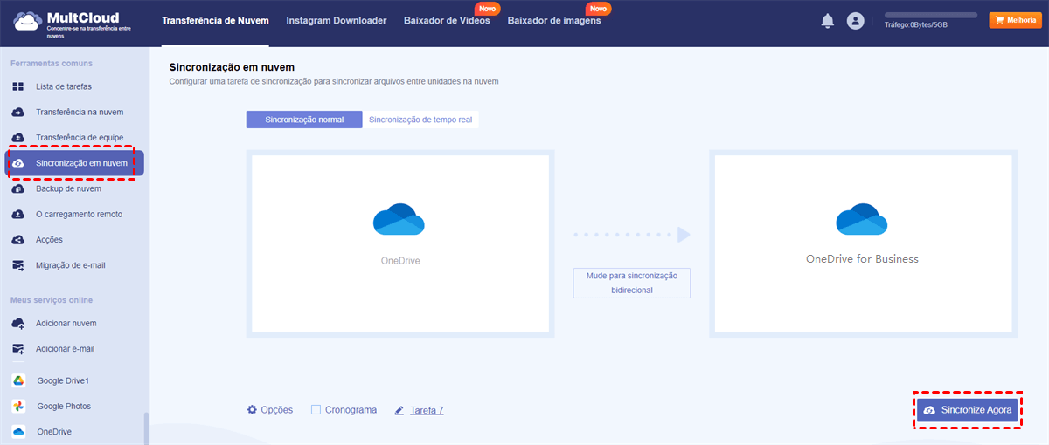Click the Migração de e-mail icon
Screen dimensions: 1049x445
(17, 264)
